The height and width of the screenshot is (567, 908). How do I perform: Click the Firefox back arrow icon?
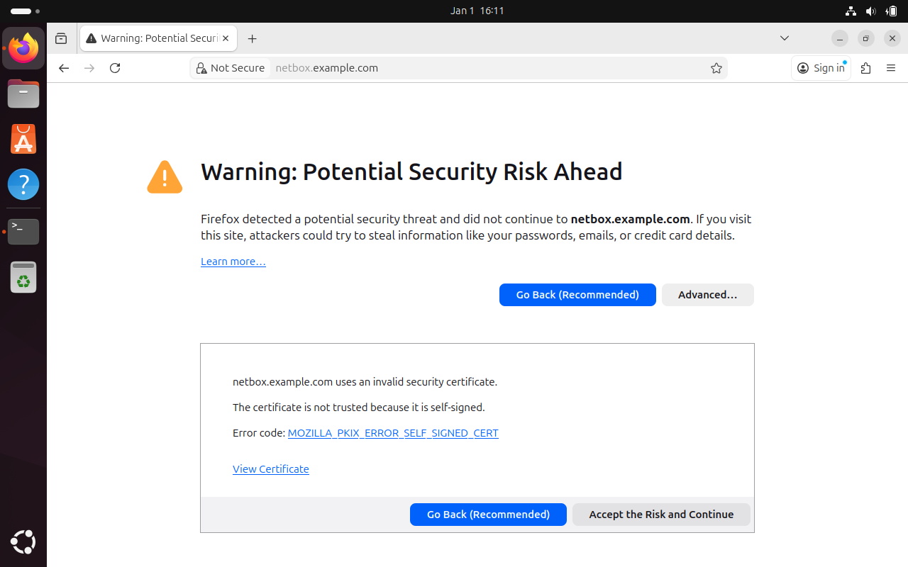point(64,68)
